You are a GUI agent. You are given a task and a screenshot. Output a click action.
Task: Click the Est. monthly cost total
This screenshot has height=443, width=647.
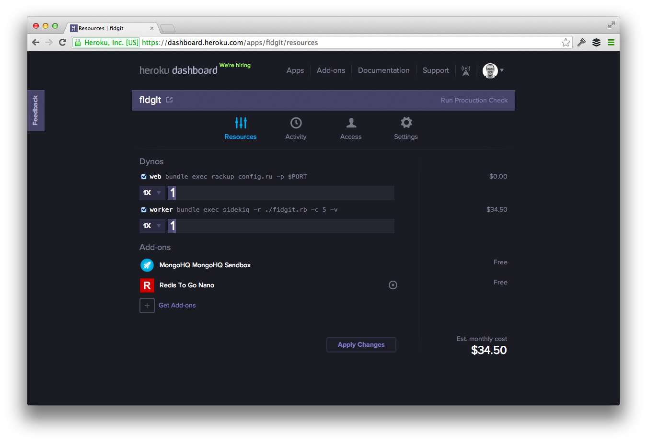489,350
